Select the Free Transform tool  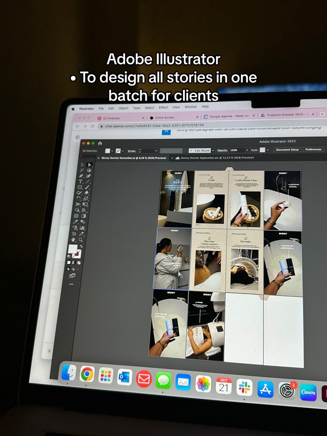(x=85, y=204)
